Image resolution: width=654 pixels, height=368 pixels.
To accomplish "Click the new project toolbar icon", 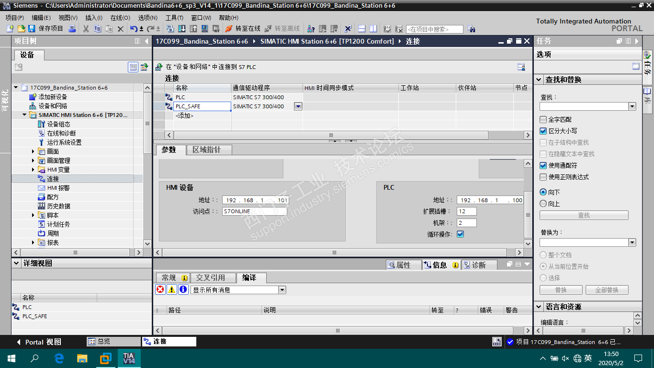I will (11, 29).
